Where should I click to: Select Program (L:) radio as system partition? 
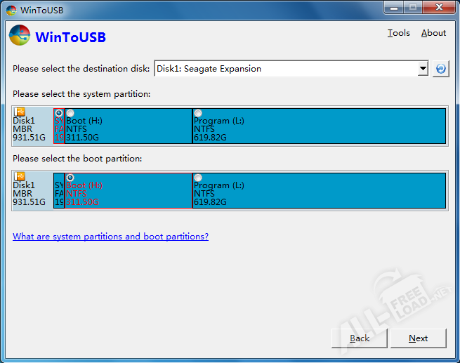198,113
